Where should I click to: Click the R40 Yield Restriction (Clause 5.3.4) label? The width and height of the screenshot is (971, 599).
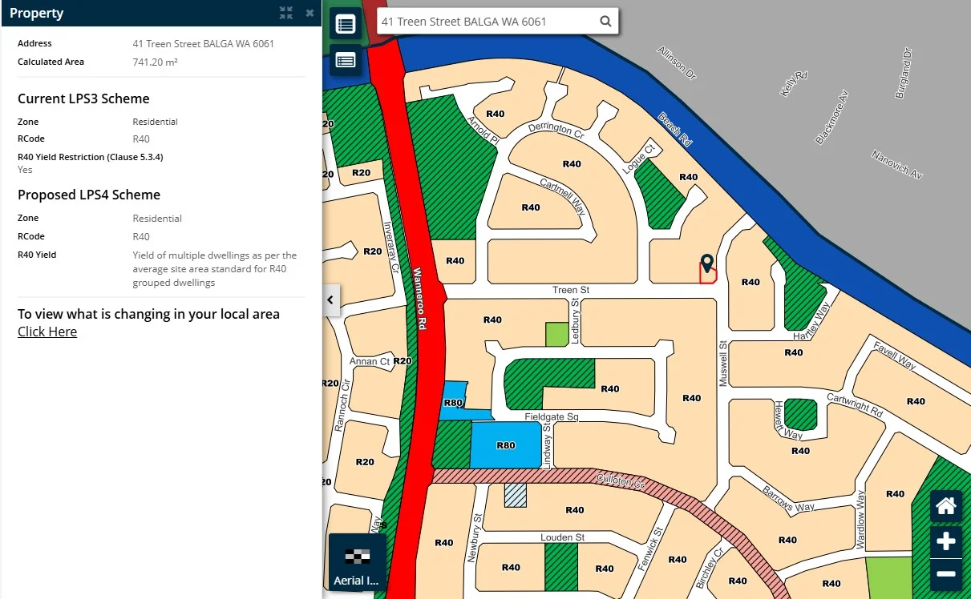[x=91, y=157]
